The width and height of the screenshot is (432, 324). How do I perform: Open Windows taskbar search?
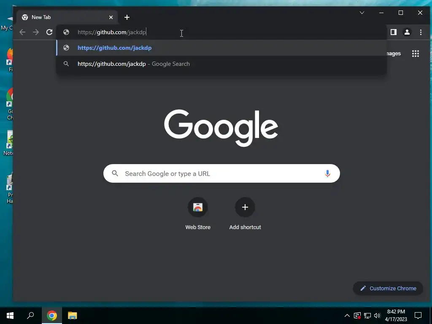tap(30, 316)
